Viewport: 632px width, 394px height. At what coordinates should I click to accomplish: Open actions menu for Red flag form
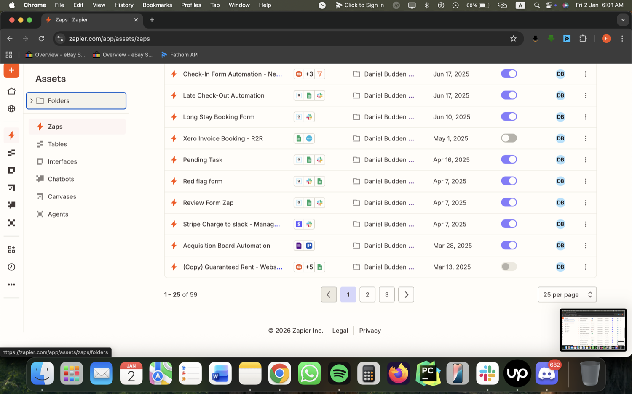(x=586, y=181)
